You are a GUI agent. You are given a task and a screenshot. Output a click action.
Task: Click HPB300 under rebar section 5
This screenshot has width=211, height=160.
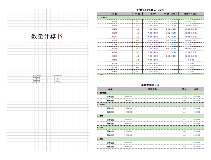point(128,147)
